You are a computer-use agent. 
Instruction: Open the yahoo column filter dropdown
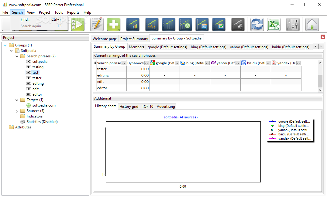coord(238,63)
